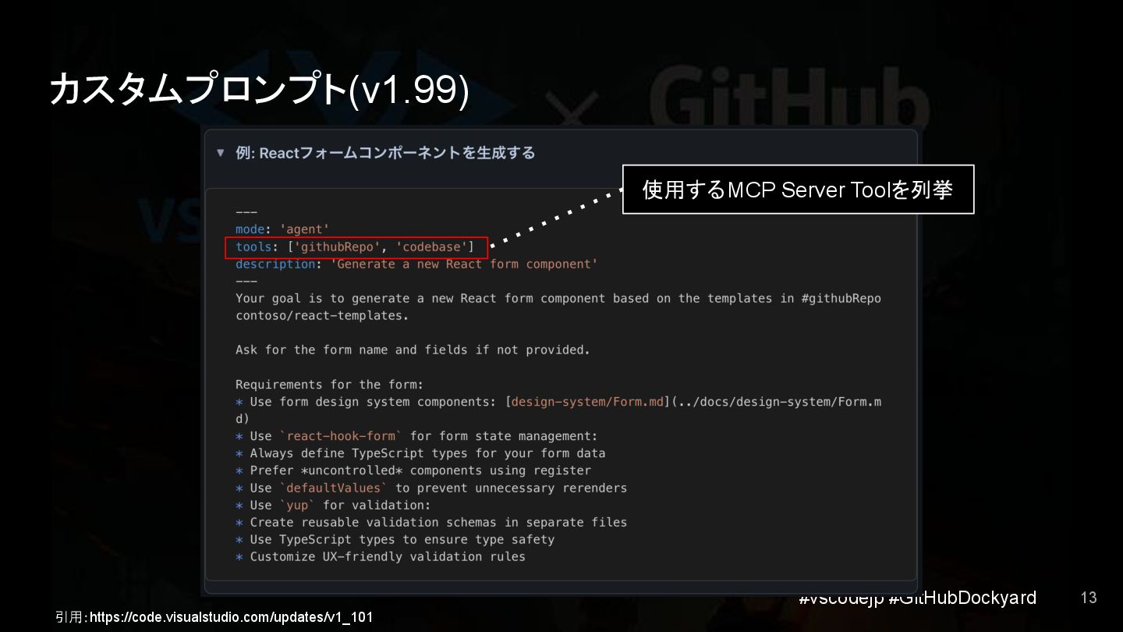Click the slide title カスタムプロンプト(v1.99)
1123x632 pixels.
(259, 91)
